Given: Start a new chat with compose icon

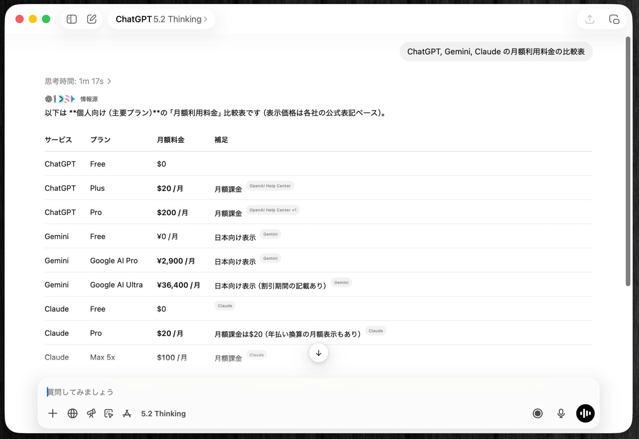Looking at the screenshot, I should (x=92, y=19).
